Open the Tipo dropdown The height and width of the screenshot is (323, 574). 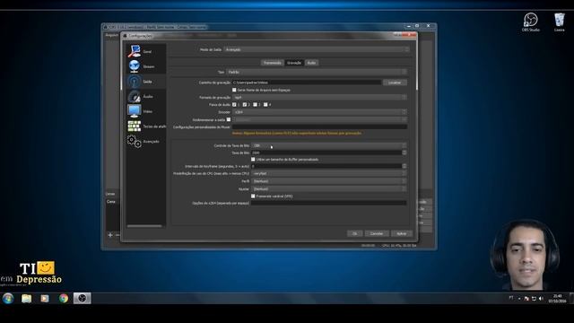317,72
